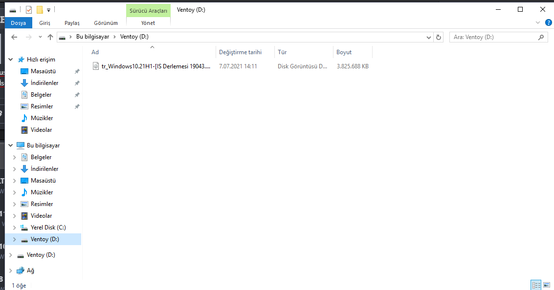This screenshot has height=290, width=554.
Task: Open Videolar under Hızlı erişim
Action: click(x=42, y=129)
